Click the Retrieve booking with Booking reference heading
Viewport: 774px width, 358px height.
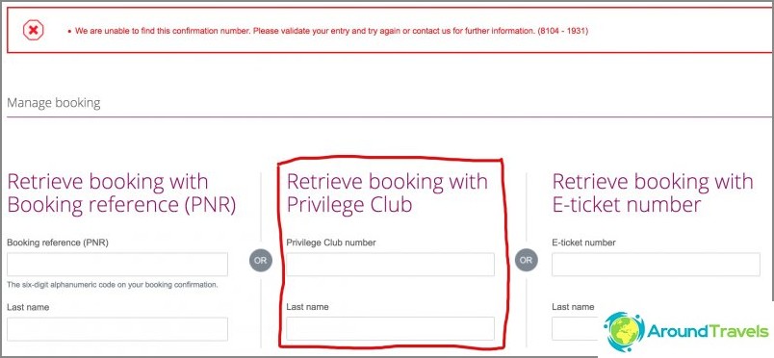pyautogui.click(x=121, y=193)
